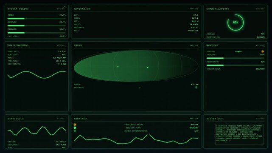272x153 pixels.
Task: Click the Warnings line chart
Action: tap(136, 139)
